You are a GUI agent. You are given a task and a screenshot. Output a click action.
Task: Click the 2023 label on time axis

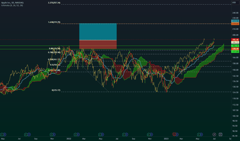click(166, 139)
